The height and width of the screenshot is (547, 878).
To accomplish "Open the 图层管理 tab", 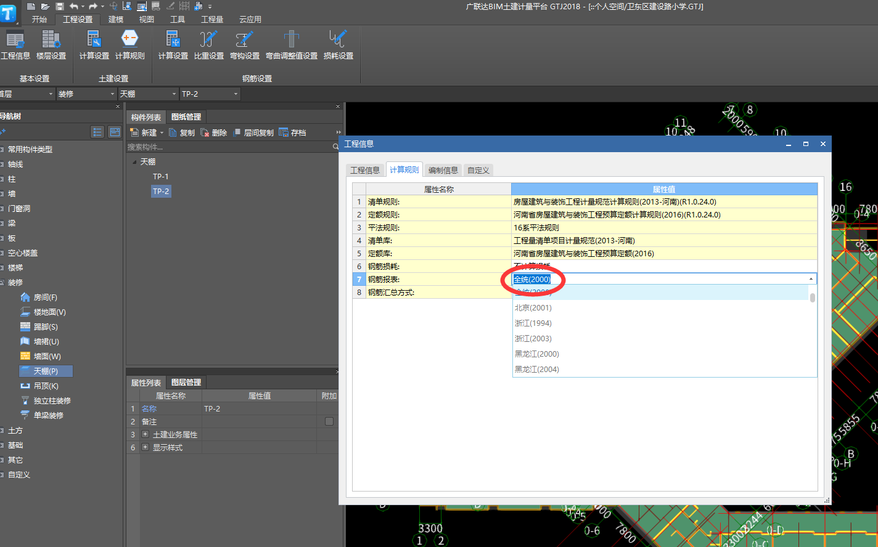I will click(x=186, y=383).
